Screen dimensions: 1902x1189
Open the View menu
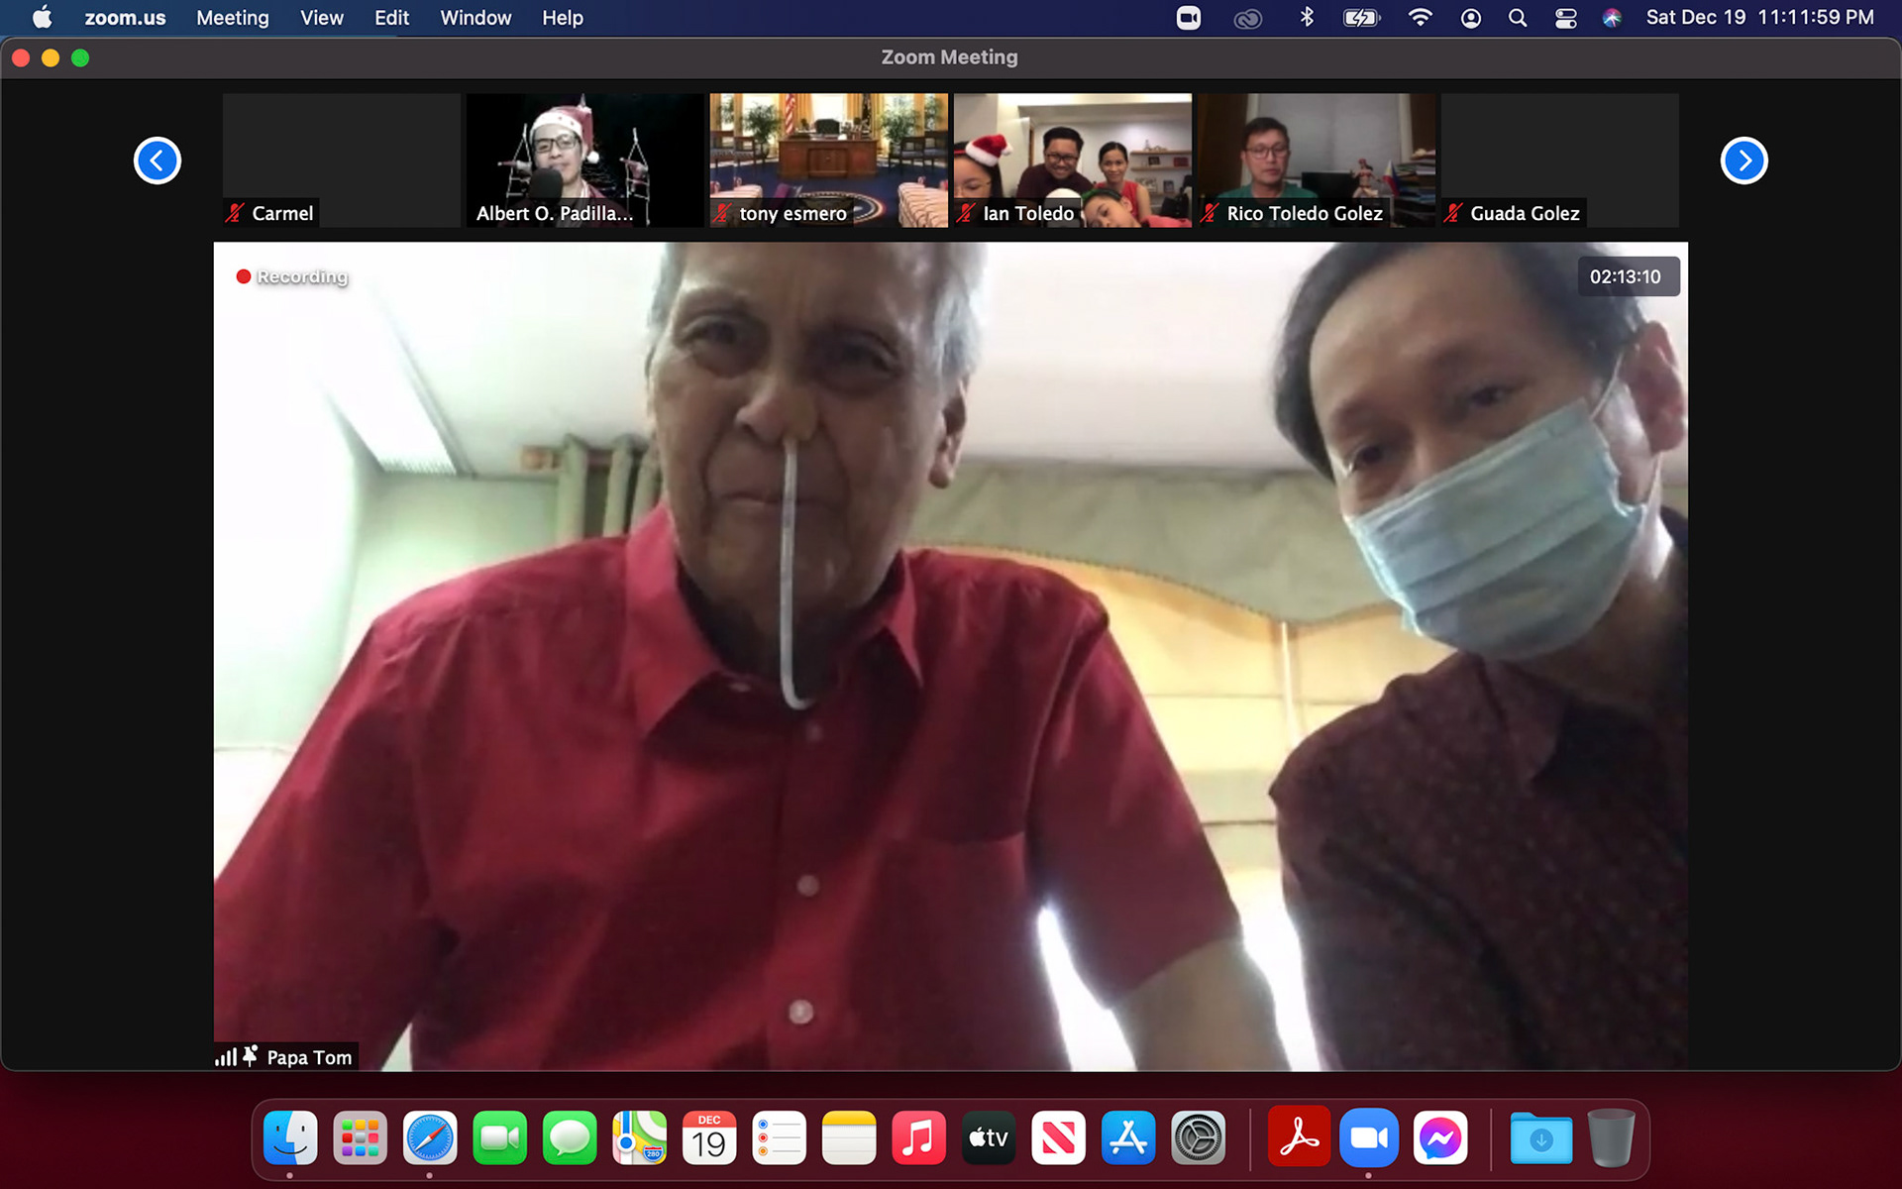pos(321,18)
